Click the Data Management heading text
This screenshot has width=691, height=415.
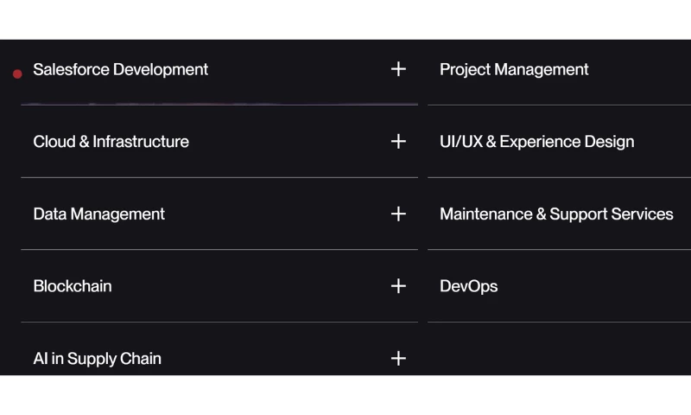[x=98, y=214]
